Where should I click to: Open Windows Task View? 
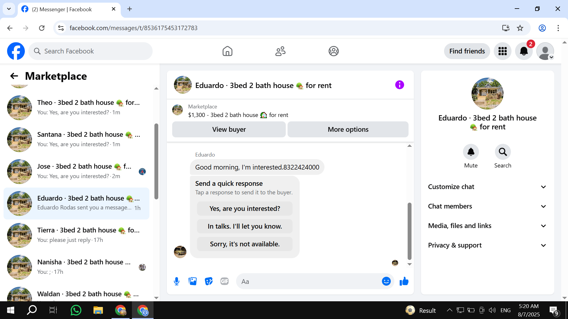53,310
